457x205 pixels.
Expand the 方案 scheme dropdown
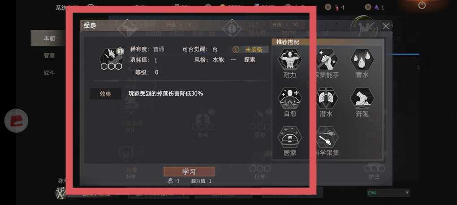tap(388, 192)
